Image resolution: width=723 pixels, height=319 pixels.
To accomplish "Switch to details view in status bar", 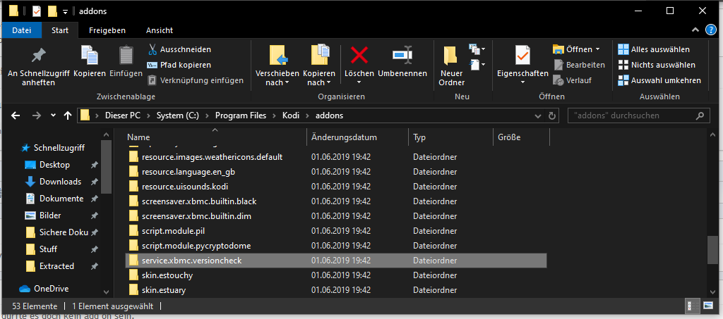I will pyautogui.click(x=692, y=306).
